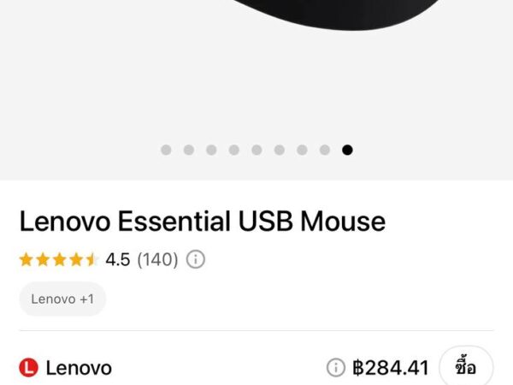Tap the ซื้อ buy button
Viewport: 513px width, 385px height.
click(466, 367)
